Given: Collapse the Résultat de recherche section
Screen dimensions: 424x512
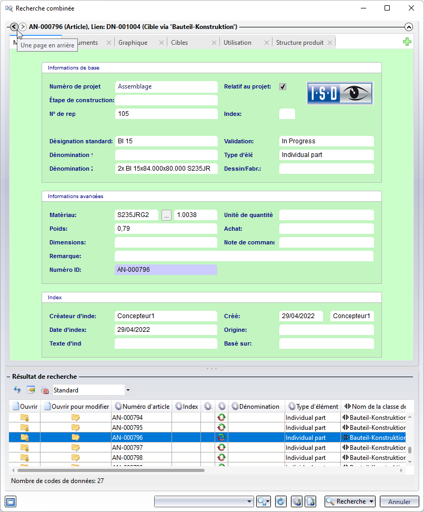Looking at the screenshot, I should coord(8,377).
